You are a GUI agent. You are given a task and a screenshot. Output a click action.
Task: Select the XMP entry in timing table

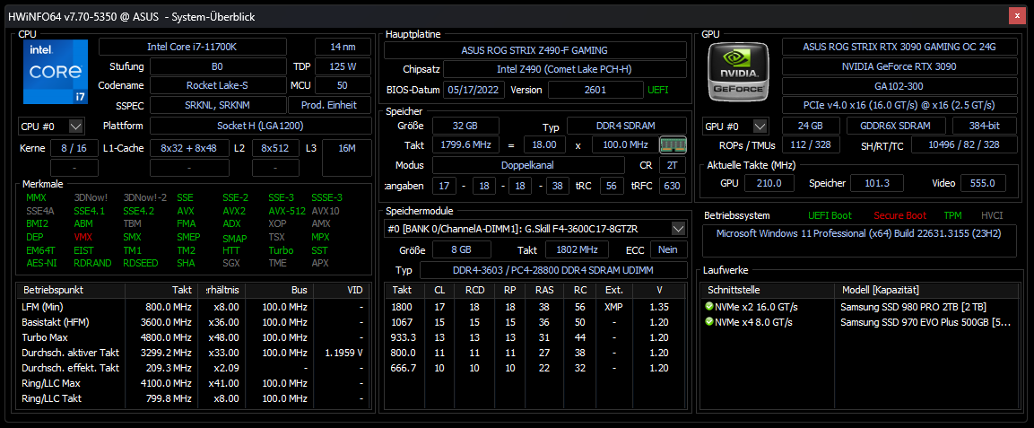[x=613, y=307]
